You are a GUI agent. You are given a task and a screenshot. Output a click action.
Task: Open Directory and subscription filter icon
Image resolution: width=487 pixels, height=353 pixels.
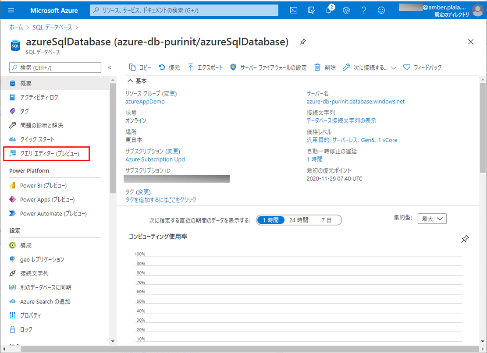[311, 10]
